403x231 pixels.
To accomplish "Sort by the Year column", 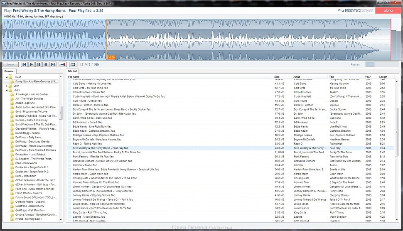I will pos(371,77).
